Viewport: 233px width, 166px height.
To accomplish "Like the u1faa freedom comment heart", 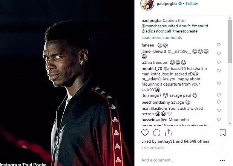I will (219, 62).
